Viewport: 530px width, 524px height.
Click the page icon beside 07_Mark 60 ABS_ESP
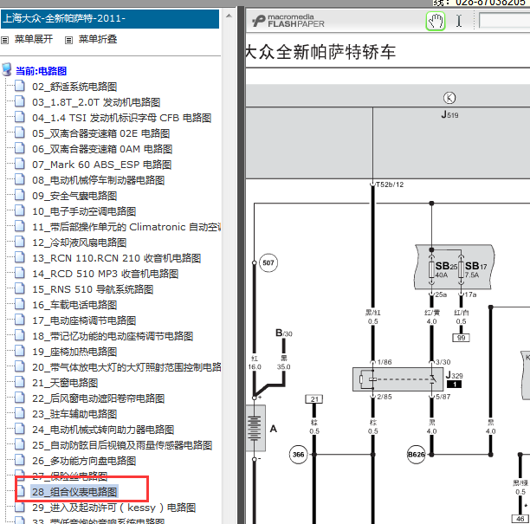click(x=20, y=164)
